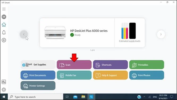Viewport: 177px width, 100px height.
Task: Focus the Type here to search box
Action: pos(36,97)
